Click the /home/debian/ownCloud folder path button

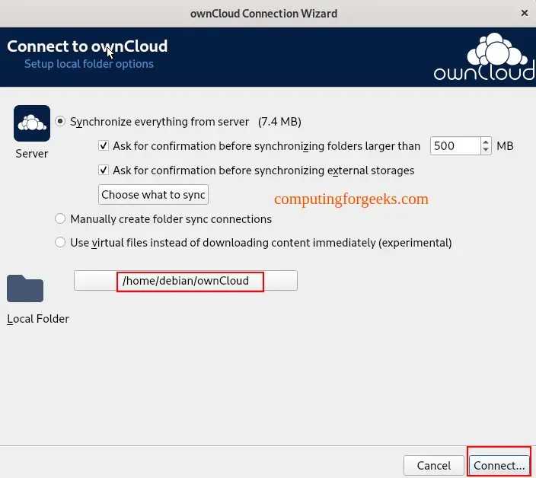[186, 281]
